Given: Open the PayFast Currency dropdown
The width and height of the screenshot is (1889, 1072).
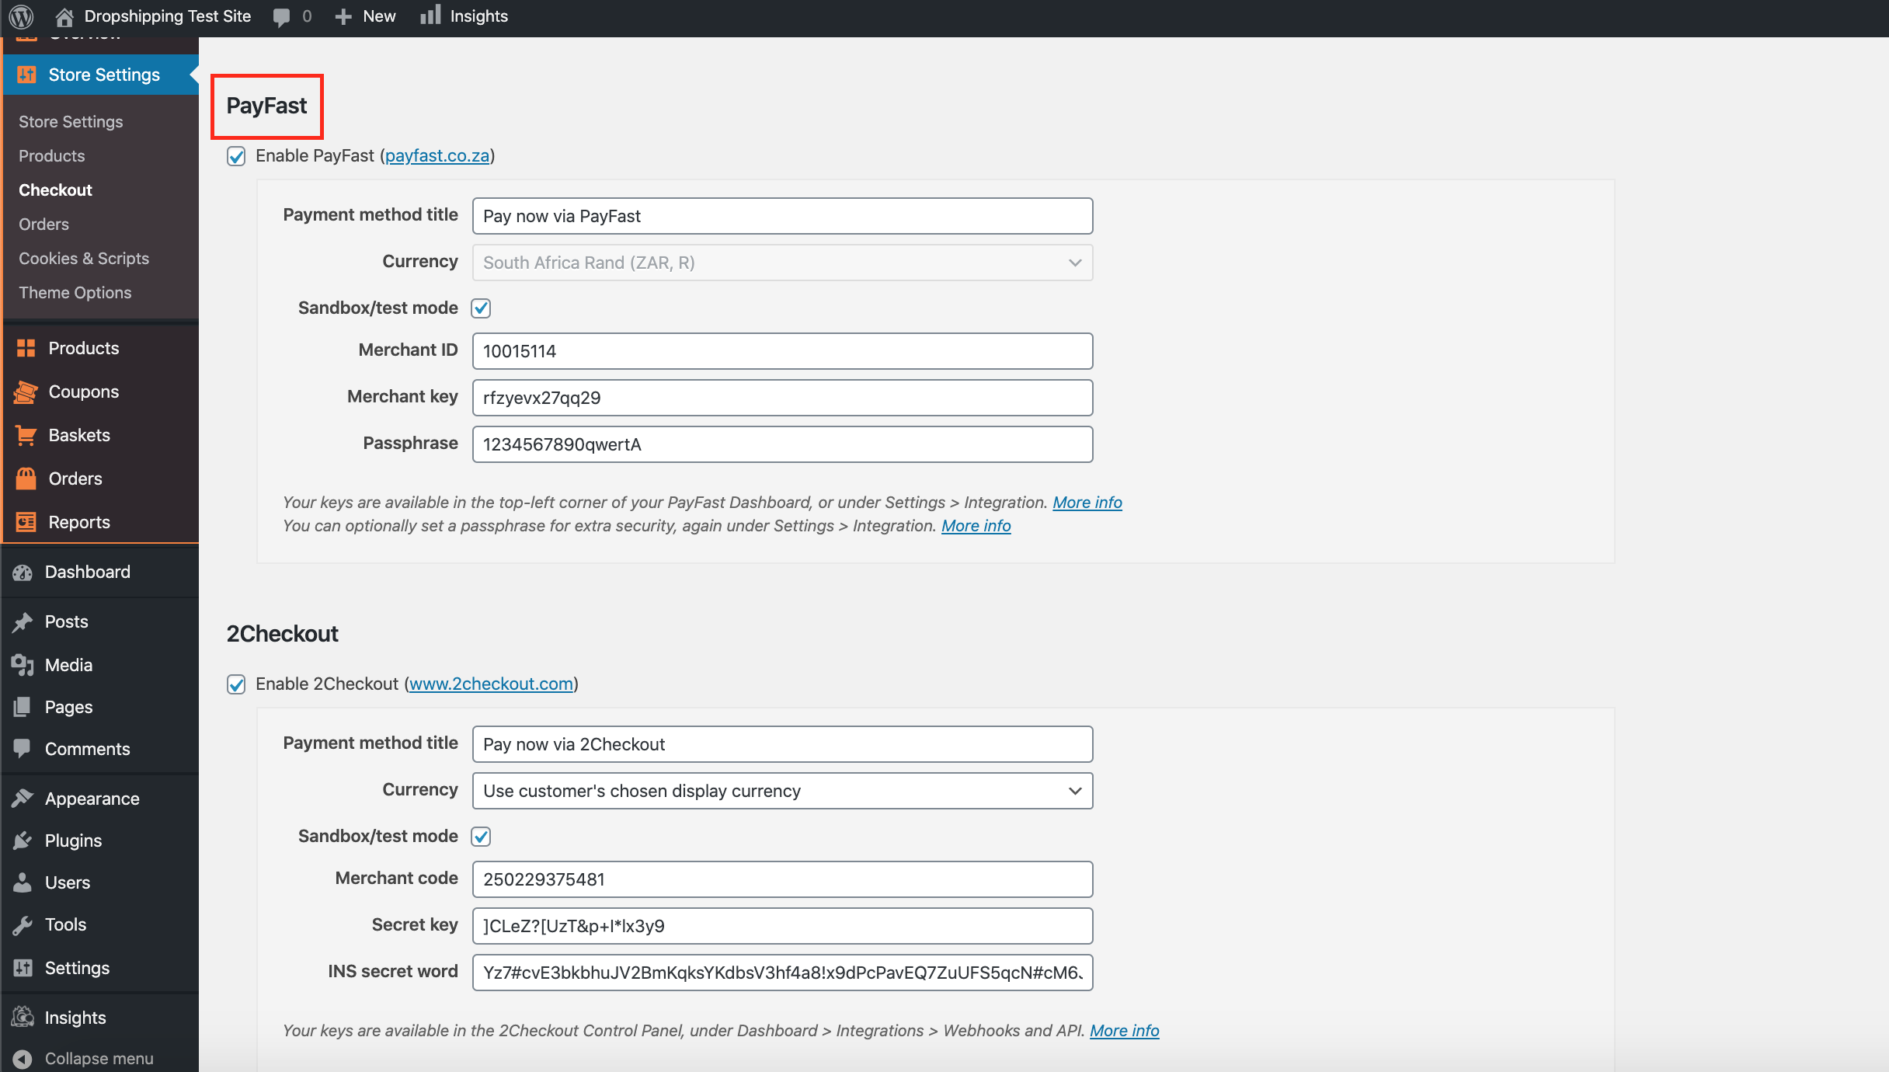Looking at the screenshot, I should pos(782,263).
